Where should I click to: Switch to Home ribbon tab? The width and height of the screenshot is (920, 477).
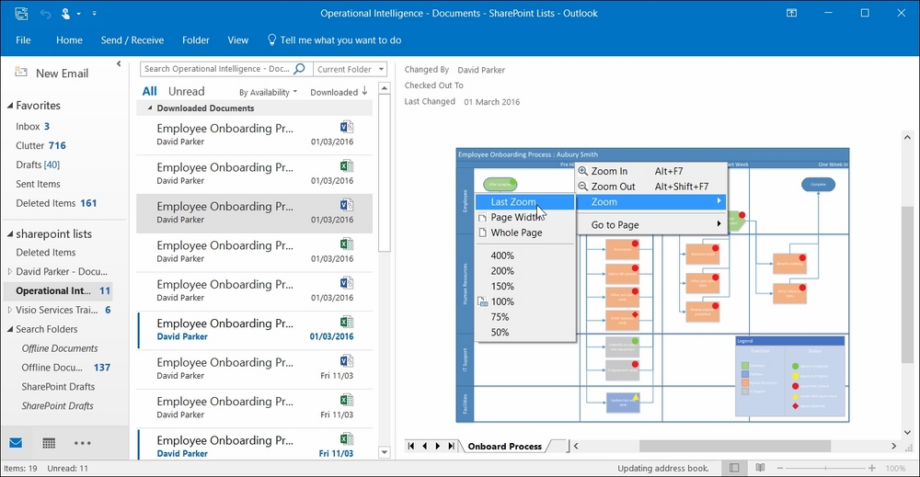69,40
